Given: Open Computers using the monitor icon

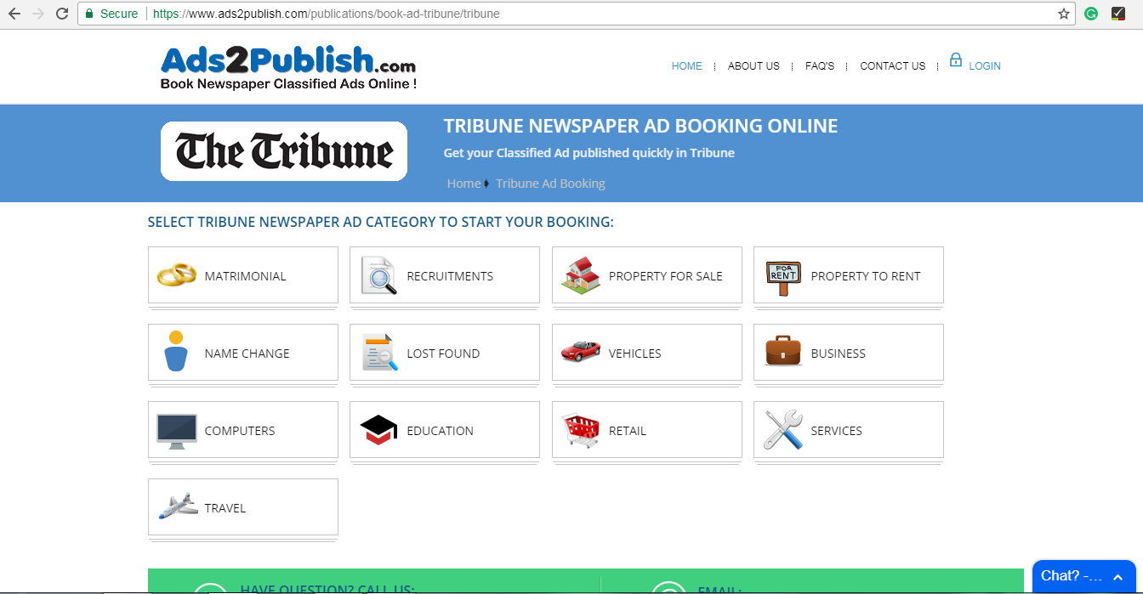Looking at the screenshot, I should [176, 430].
